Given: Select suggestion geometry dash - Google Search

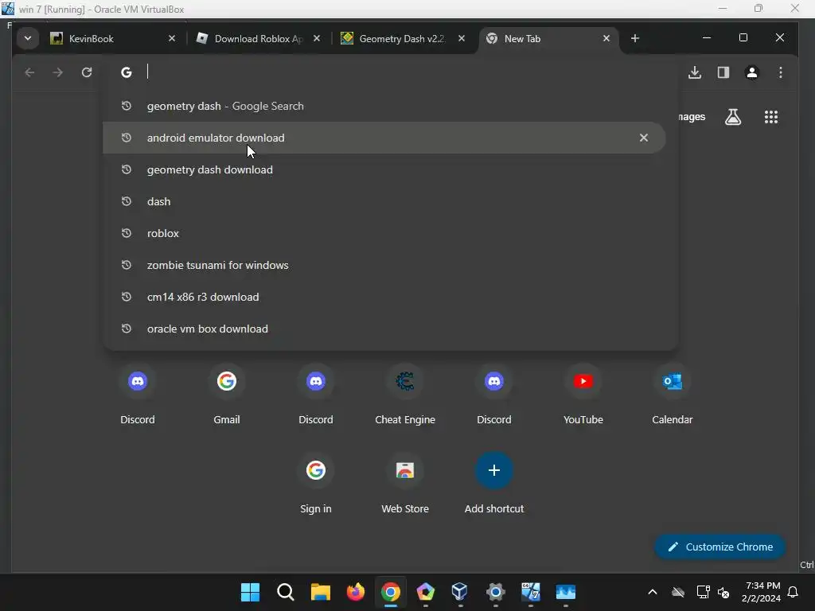Looking at the screenshot, I should pos(384,106).
